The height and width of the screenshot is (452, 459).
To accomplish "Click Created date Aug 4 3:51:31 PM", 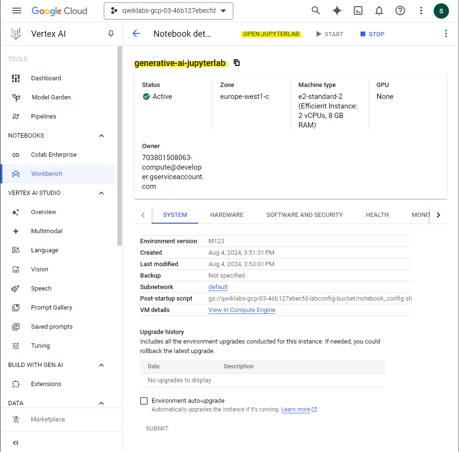I will pyautogui.click(x=241, y=252).
